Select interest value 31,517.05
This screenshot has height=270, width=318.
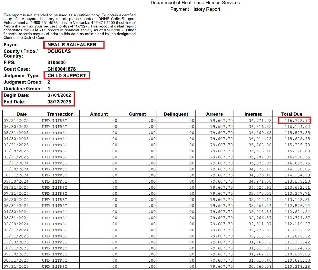point(260,248)
